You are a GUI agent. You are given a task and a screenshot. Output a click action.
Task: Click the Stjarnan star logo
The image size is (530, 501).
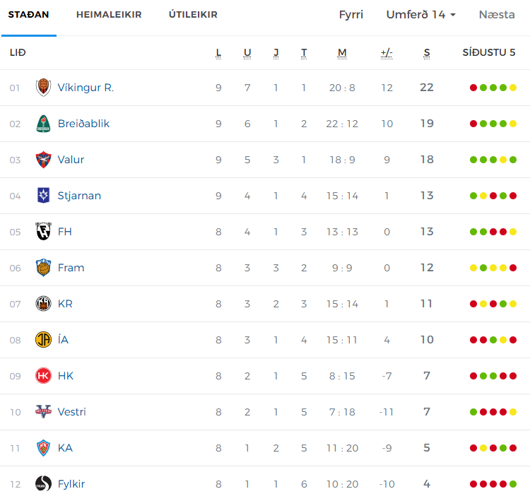[x=43, y=196]
